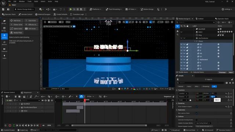Select the Spline Actor tool
This screenshot has width=235, height=132.
tap(17, 29)
